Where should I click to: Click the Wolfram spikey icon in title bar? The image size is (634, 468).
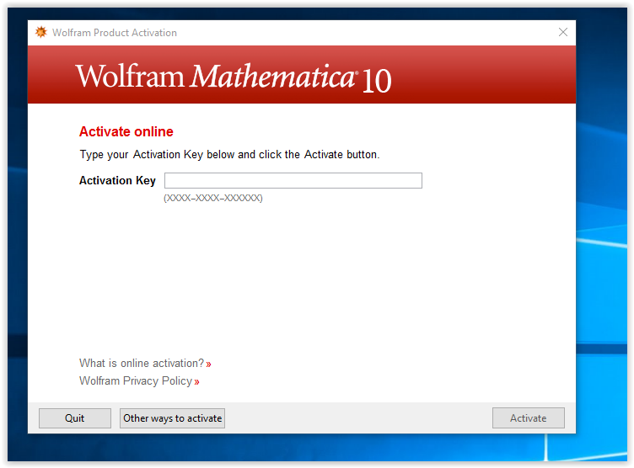point(40,33)
